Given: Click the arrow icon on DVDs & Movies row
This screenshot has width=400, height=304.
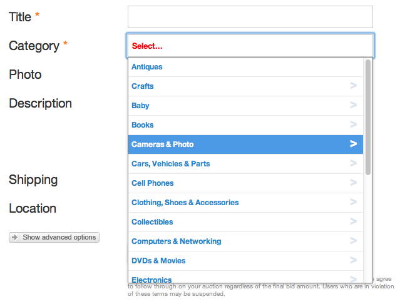Looking at the screenshot, I should point(353,260).
